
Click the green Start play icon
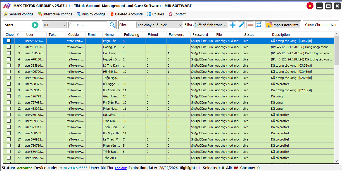35,25
